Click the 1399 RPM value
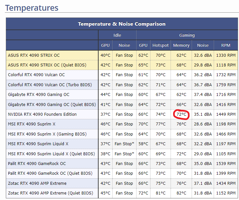This screenshot has height=200, width=239. pos(226,173)
